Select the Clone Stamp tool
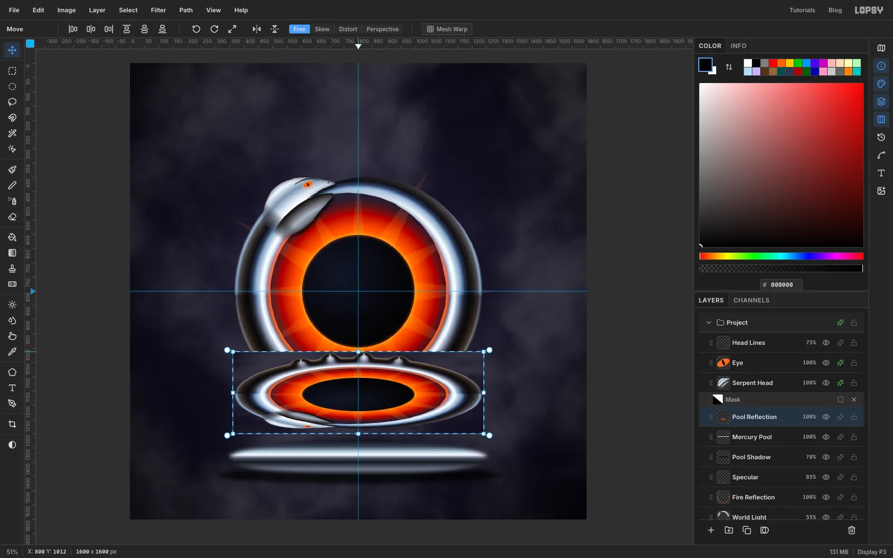 pyautogui.click(x=12, y=268)
